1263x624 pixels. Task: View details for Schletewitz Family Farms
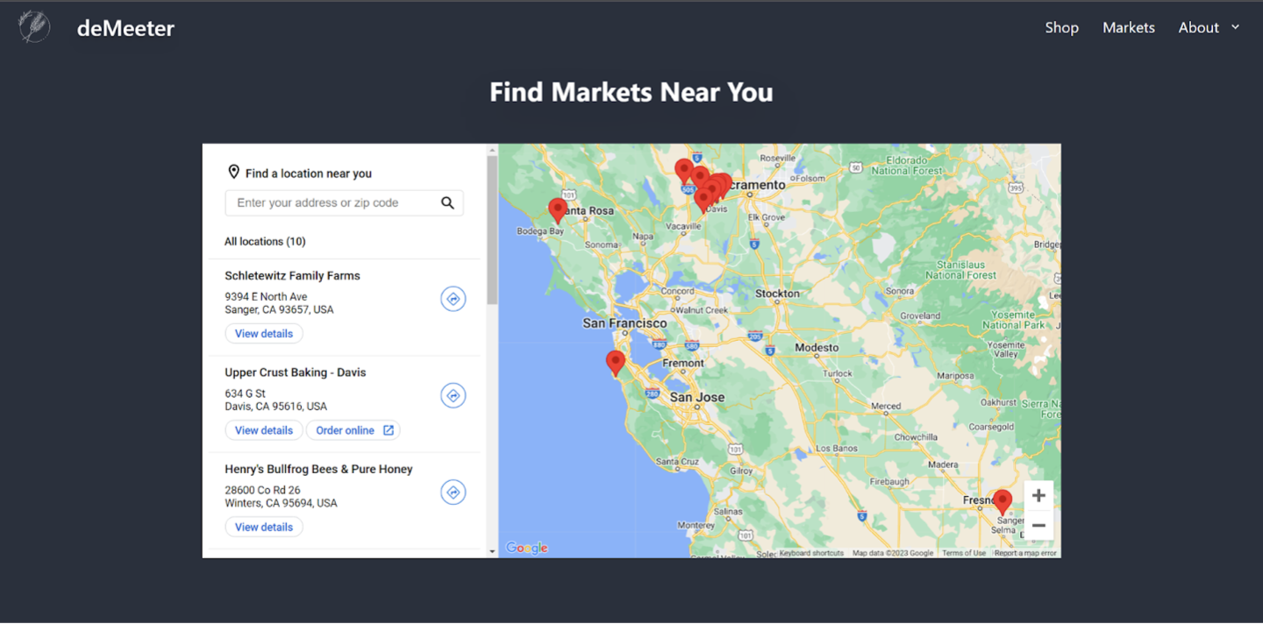[x=264, y=334]
